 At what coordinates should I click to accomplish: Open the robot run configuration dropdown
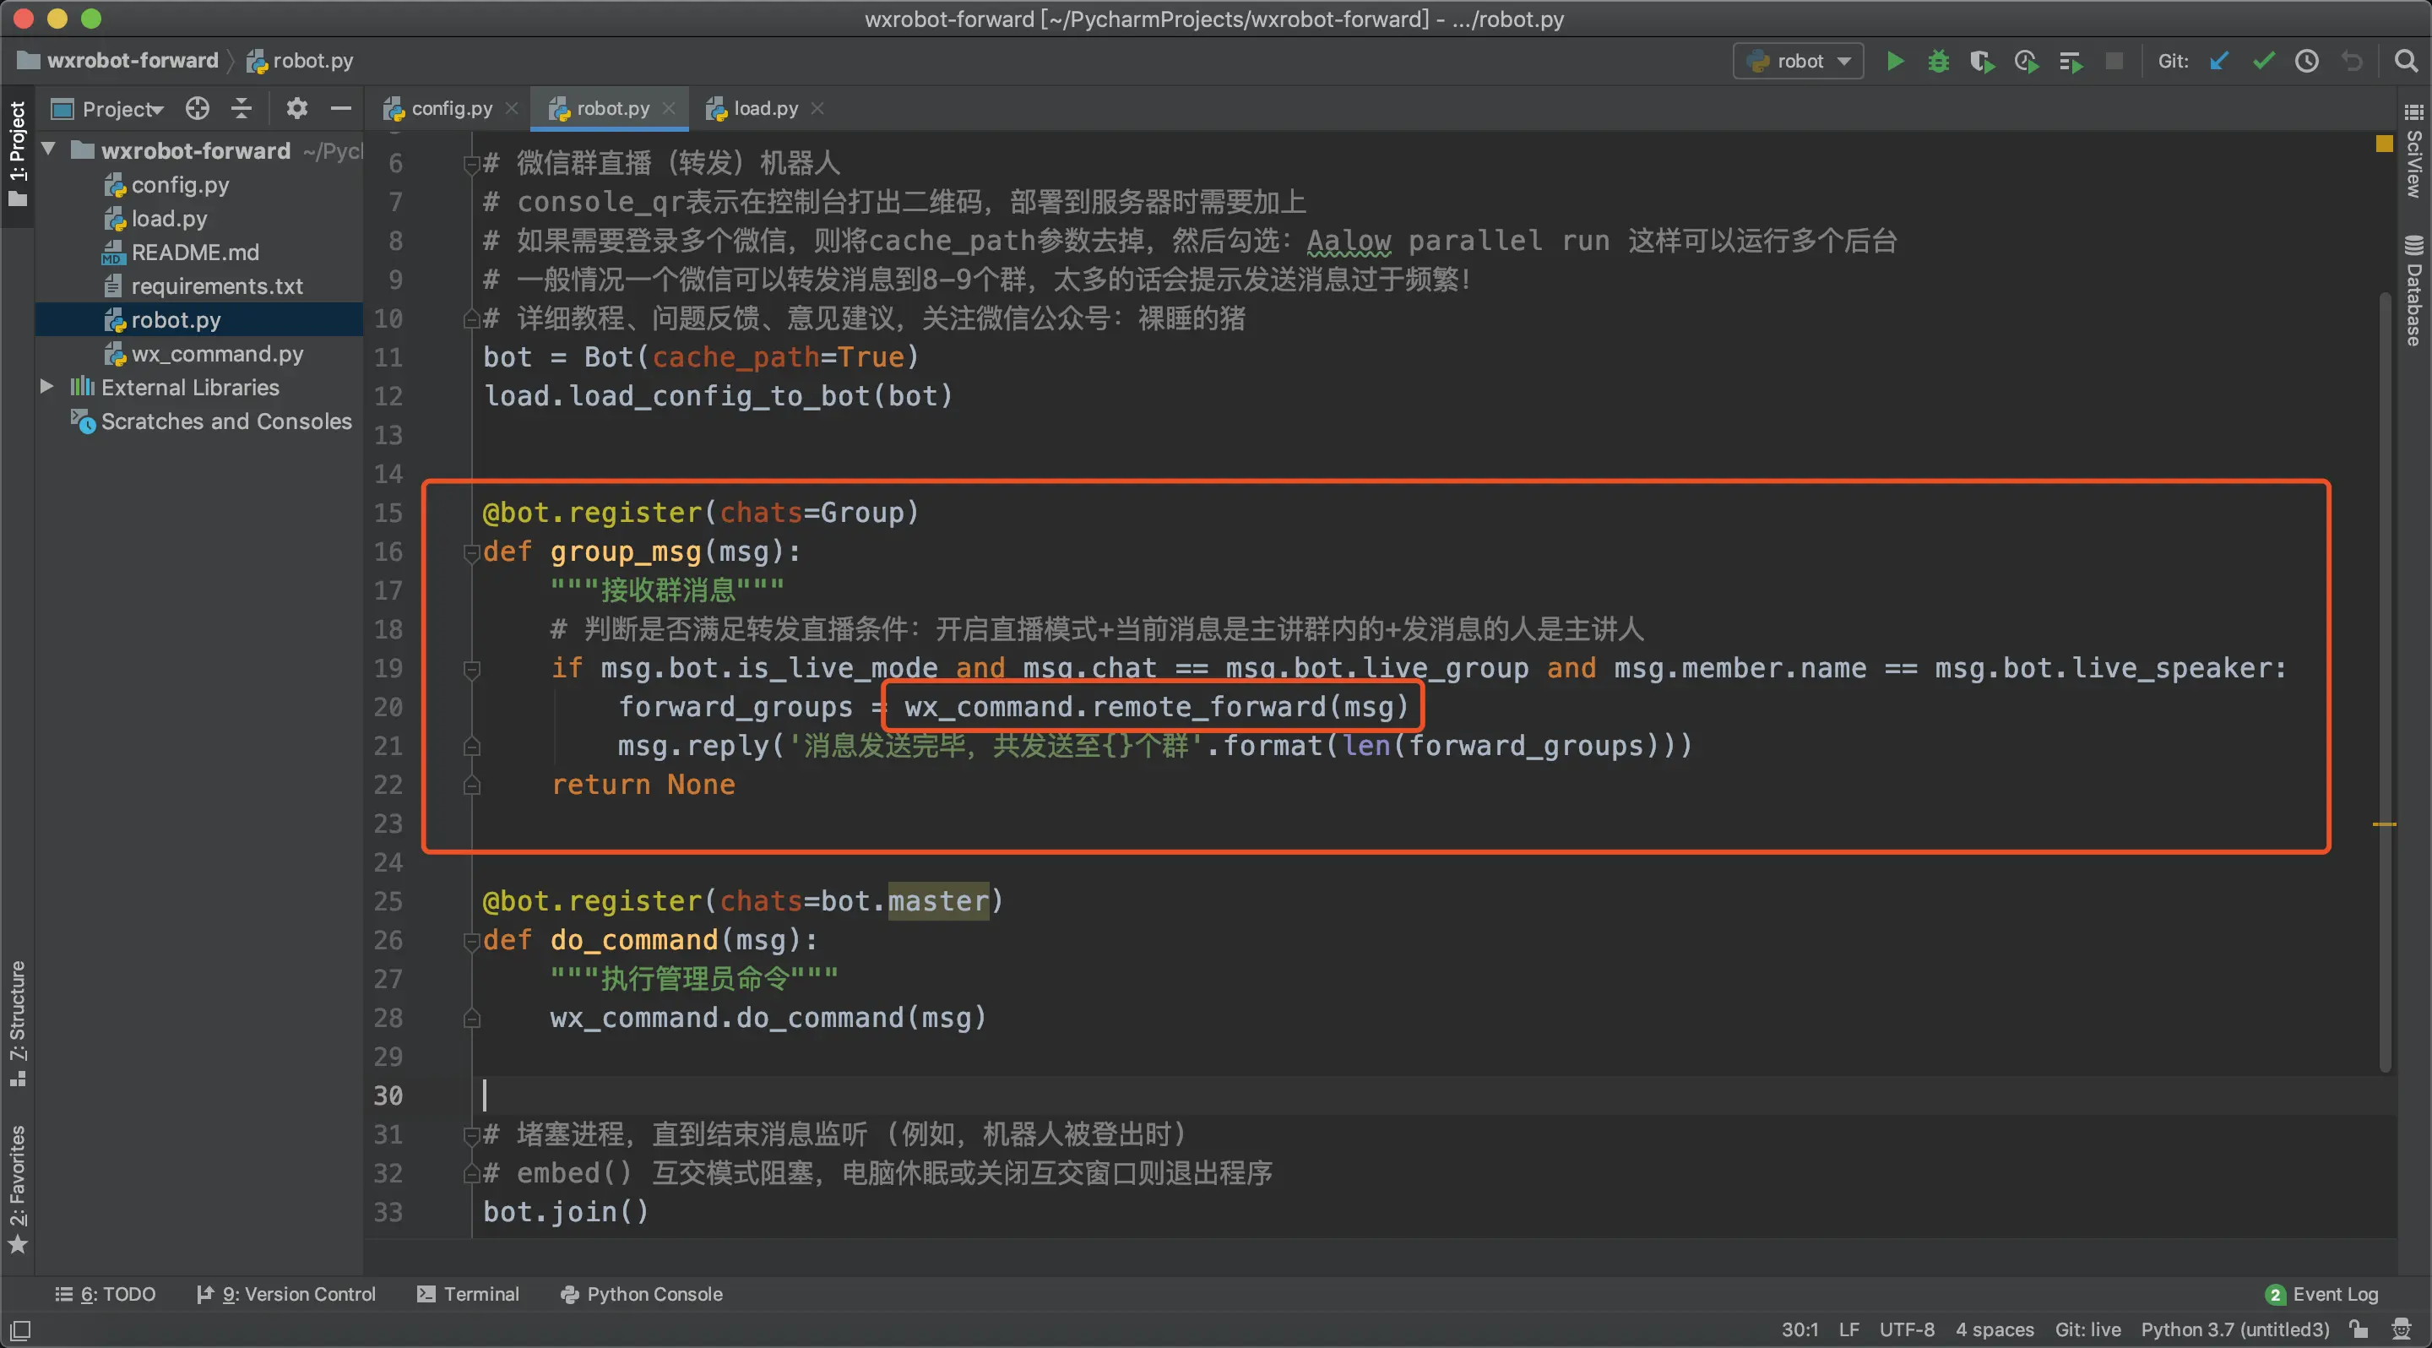pyautogui.click(x=1798, y=62)
